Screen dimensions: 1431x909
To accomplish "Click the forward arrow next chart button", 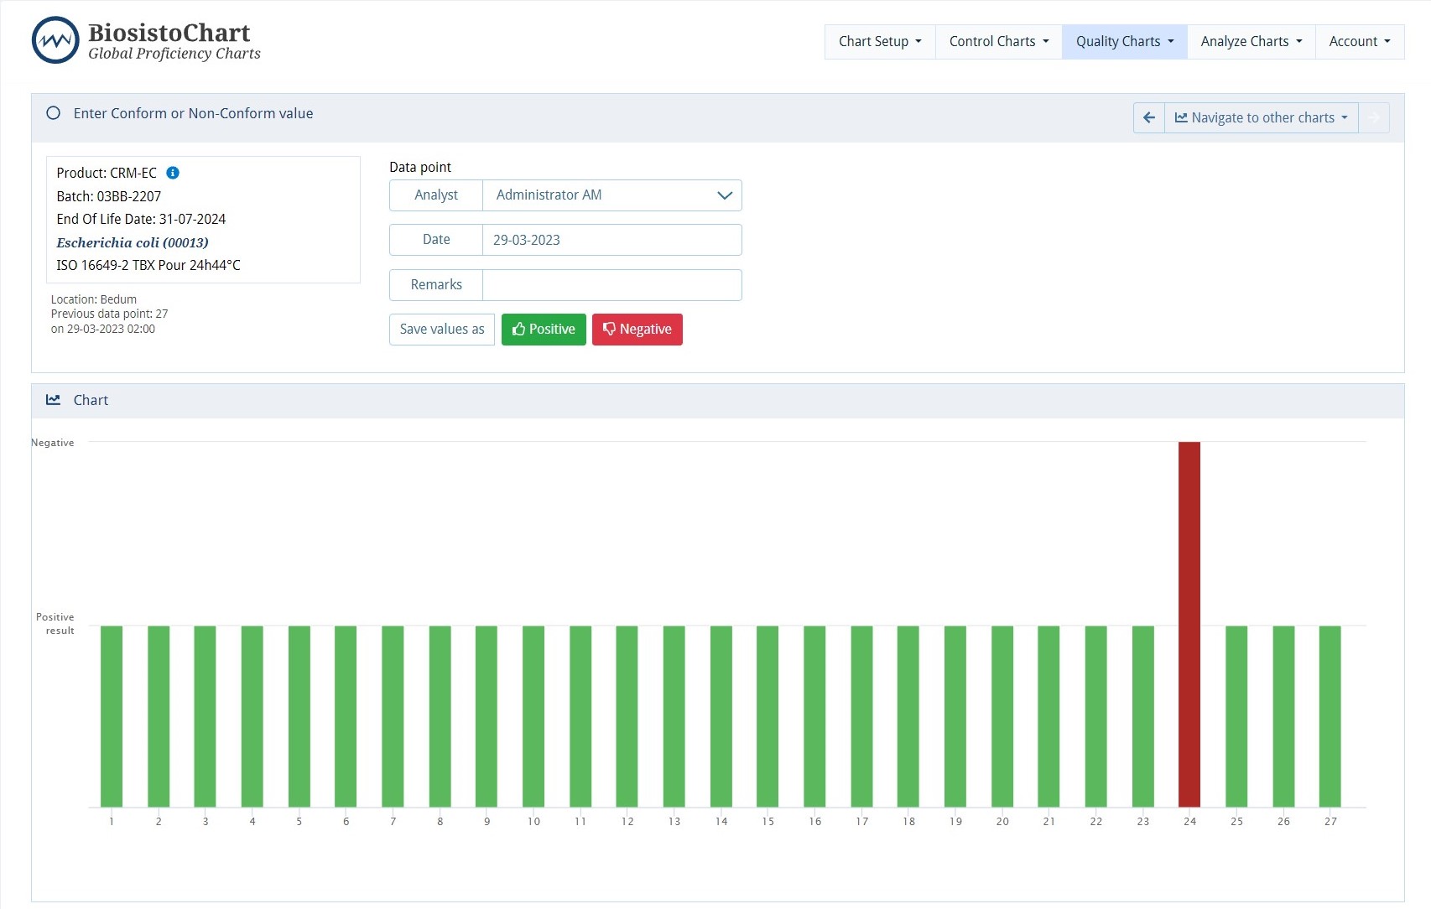I will point(1374,117).
